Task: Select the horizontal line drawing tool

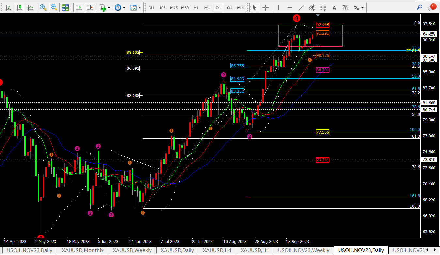Action: 290,7
